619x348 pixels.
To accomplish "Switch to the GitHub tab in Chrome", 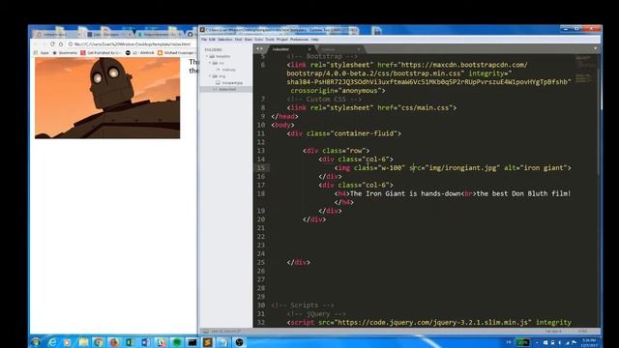I will 192,35.
